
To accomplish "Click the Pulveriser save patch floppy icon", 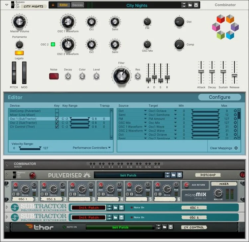I will (179, 175).
